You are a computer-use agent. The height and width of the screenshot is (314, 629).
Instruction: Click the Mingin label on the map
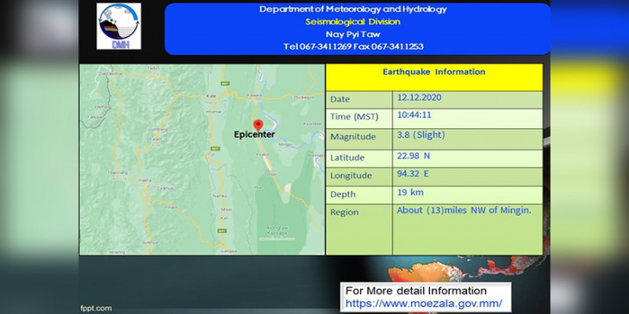point(286,144)
